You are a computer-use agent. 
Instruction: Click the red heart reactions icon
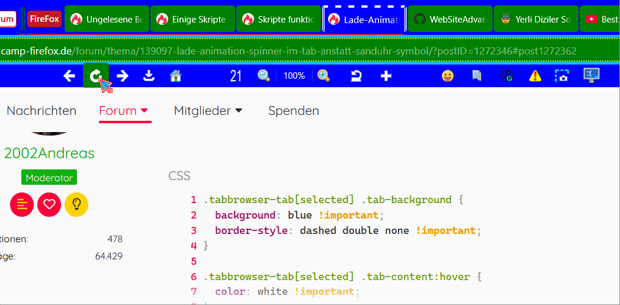[x=49, y=204]
